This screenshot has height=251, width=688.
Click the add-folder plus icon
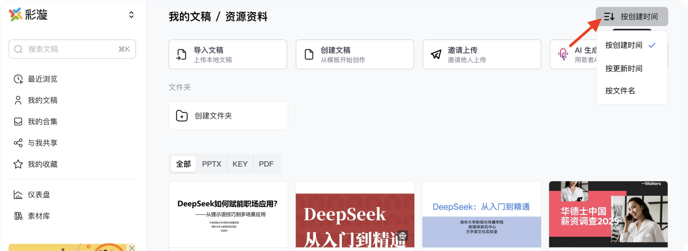182,116
